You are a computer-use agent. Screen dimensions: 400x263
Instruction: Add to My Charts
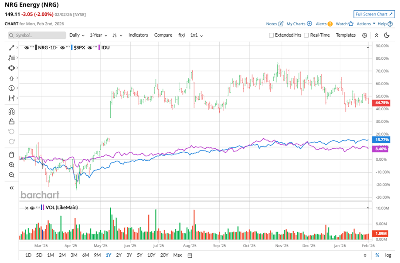tap(299, 24)
